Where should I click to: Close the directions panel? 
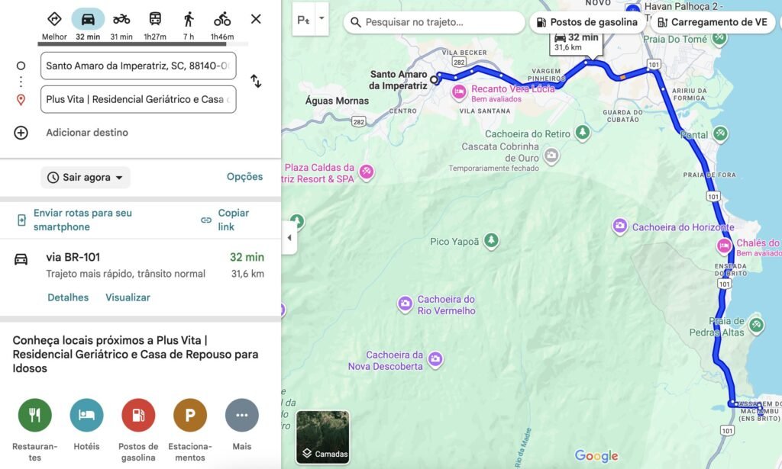point(256,19)
